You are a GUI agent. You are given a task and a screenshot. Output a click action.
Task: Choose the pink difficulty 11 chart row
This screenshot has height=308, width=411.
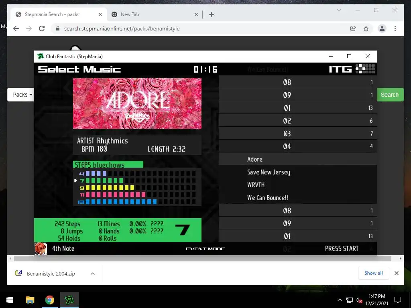point(137,195)
